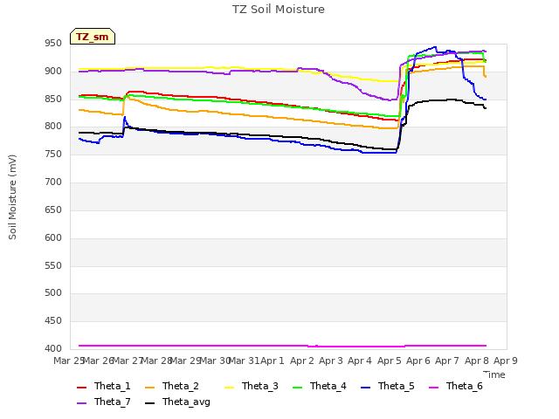This screenshot has height=419, width=559.
Task: Click the orange Theta_2 legend swatch
Action: [150, 388]
